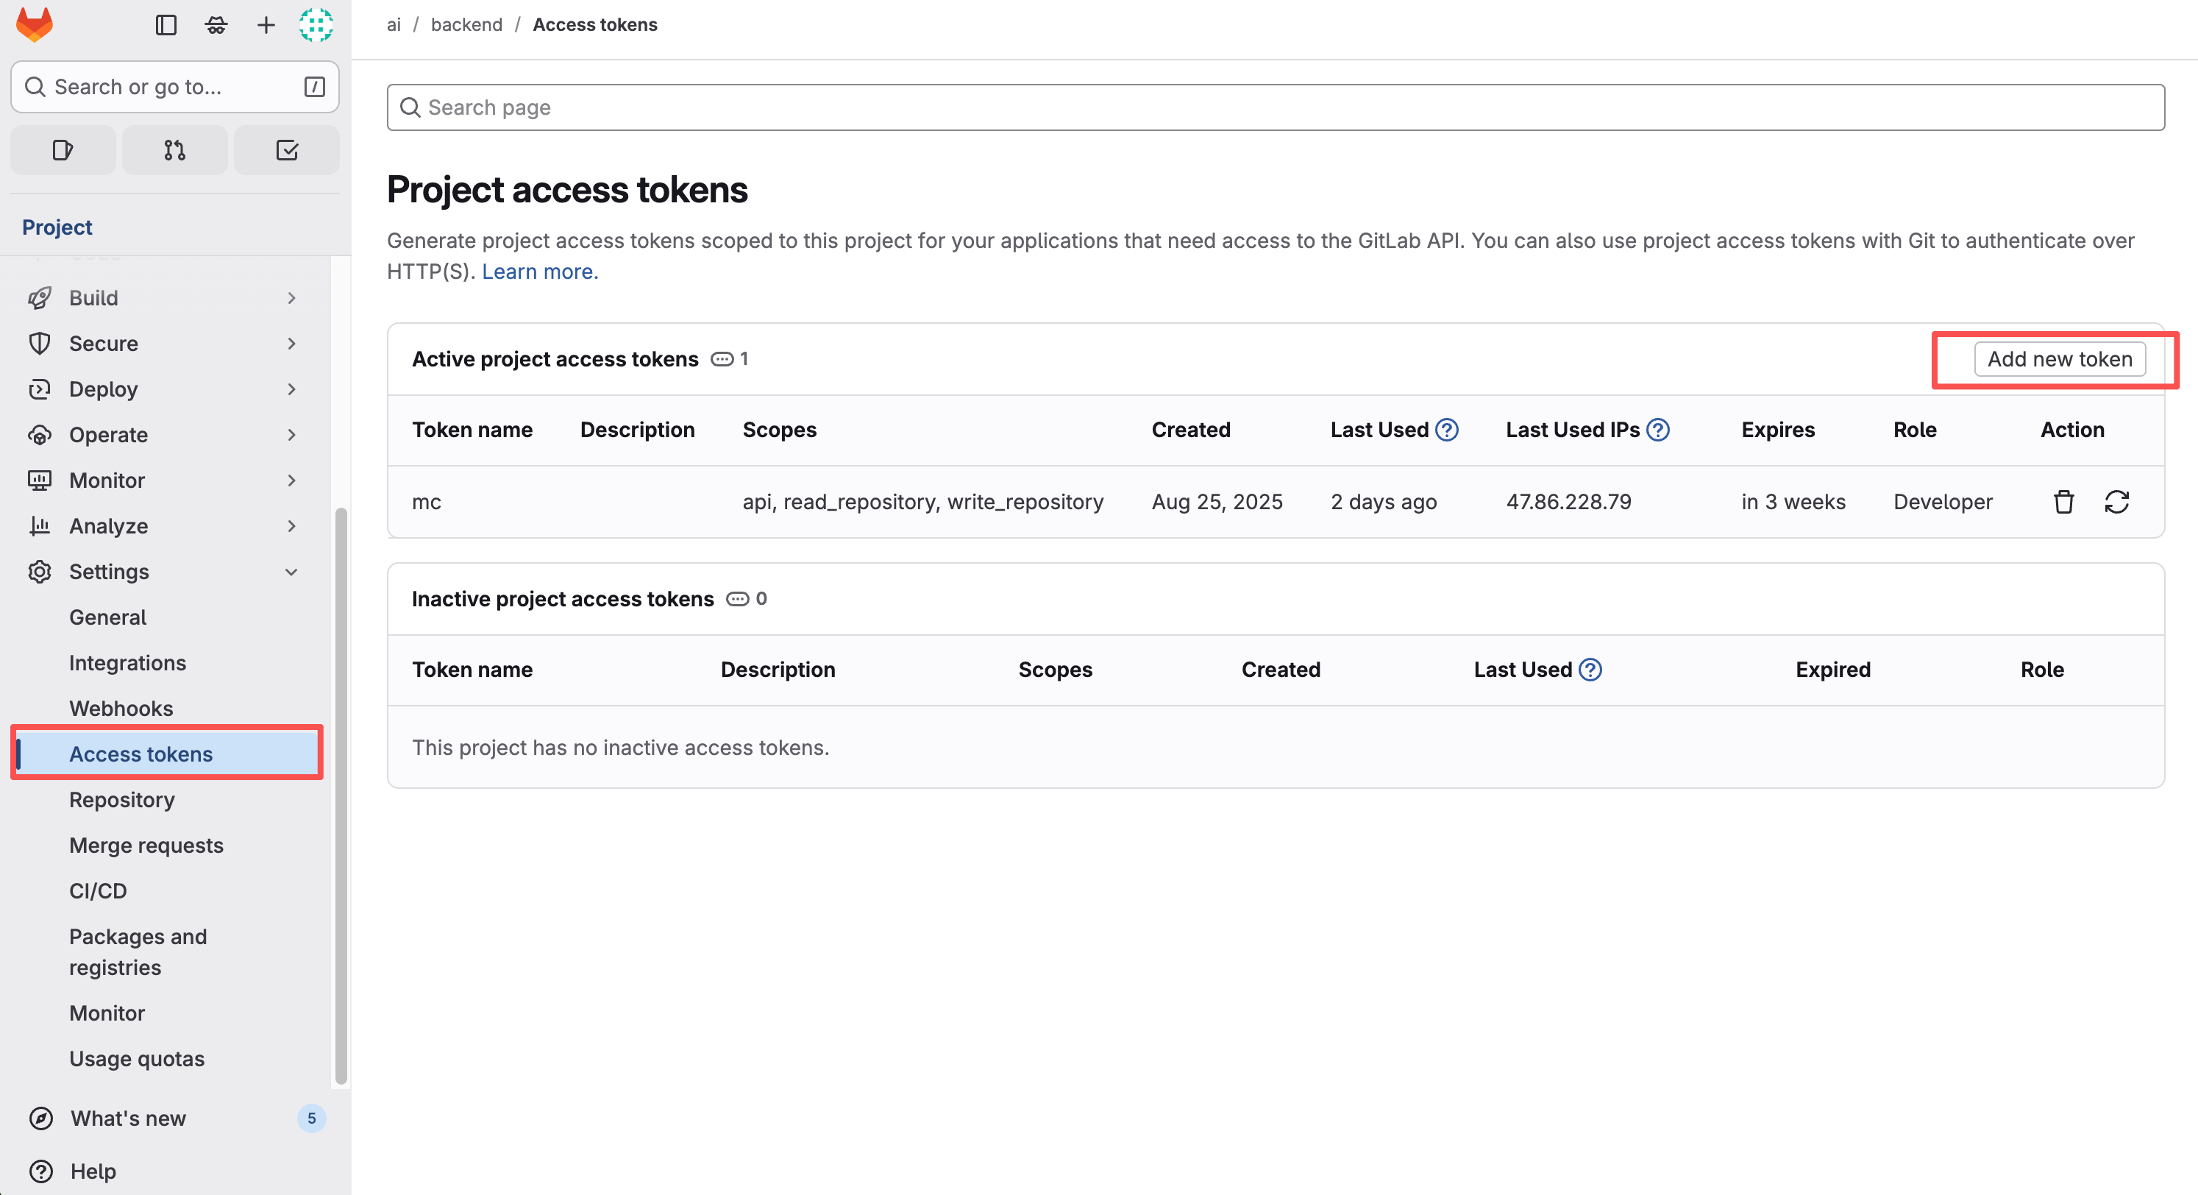Open merge requests shortcut icon

tap(174, 150)
